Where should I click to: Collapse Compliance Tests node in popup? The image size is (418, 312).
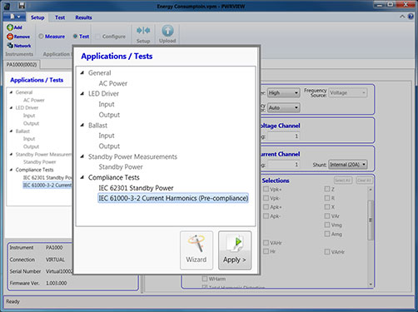(x=82, y=177)
